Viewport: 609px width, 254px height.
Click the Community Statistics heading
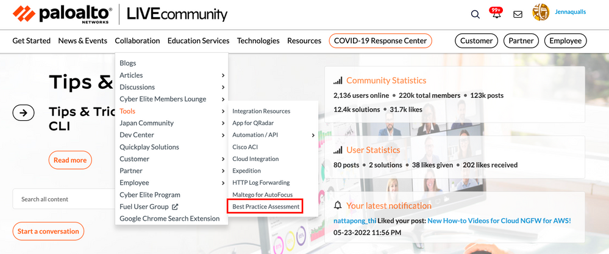(386, 81)
